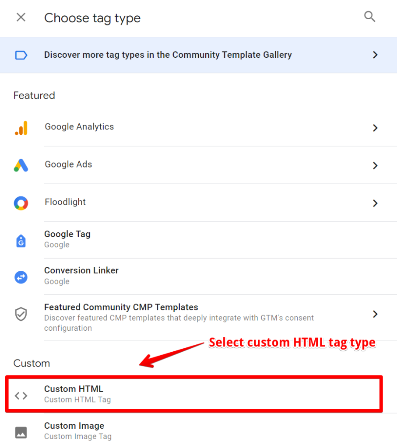
Task: Expand Floodlight chevron arrow
Action: click(375, 203)
